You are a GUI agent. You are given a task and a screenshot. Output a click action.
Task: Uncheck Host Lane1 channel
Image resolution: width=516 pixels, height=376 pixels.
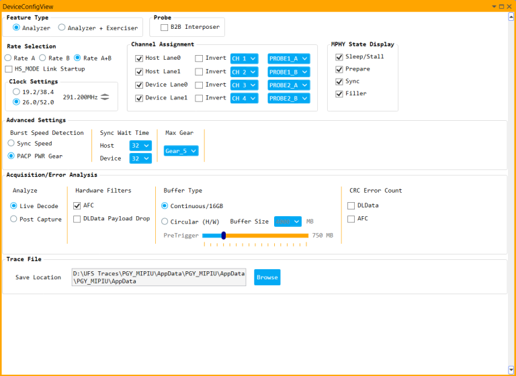click(139, 72)
